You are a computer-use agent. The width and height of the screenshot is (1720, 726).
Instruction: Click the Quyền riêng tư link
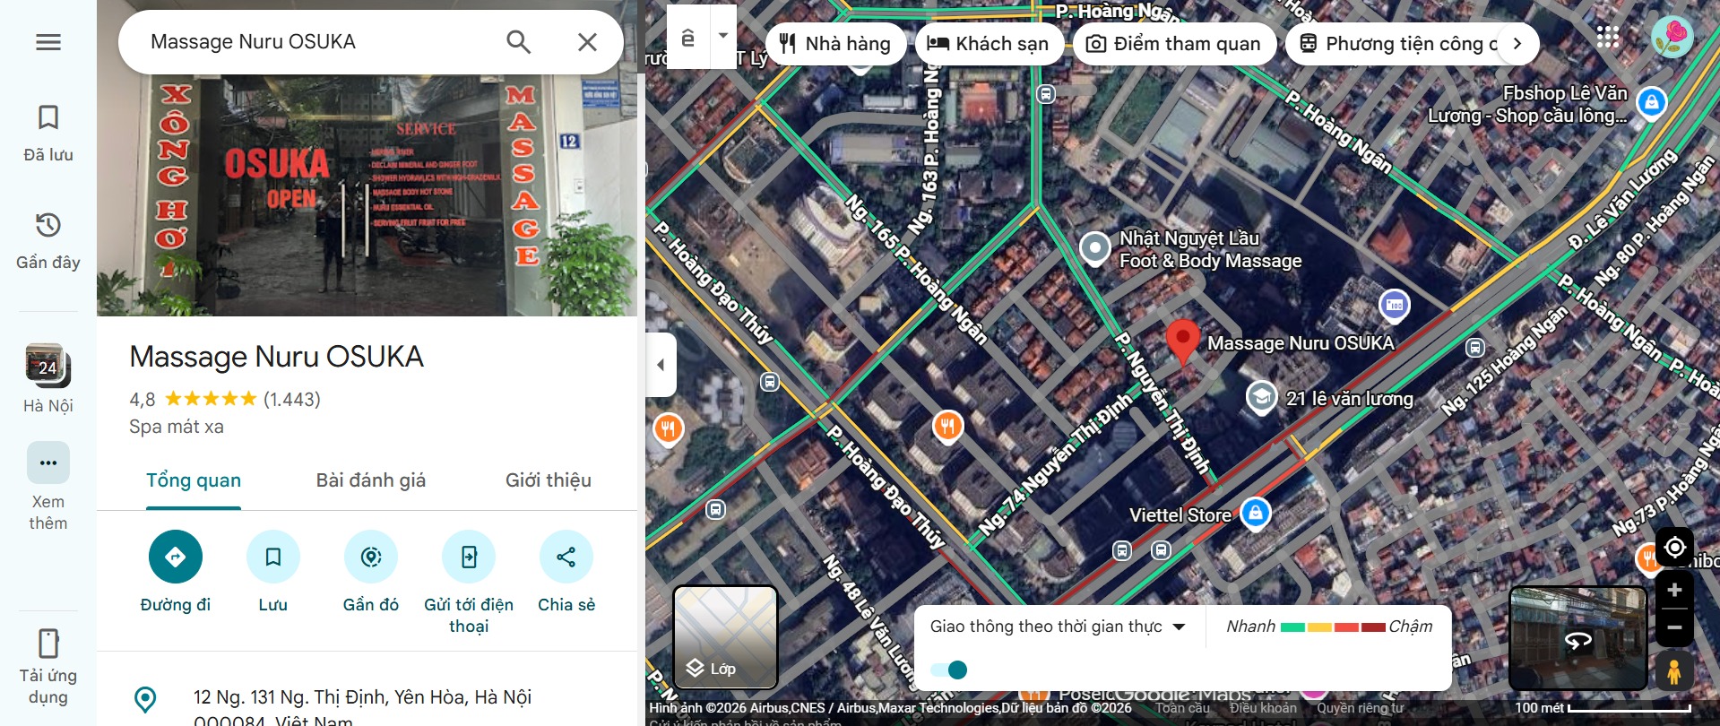pos(1361,708)
